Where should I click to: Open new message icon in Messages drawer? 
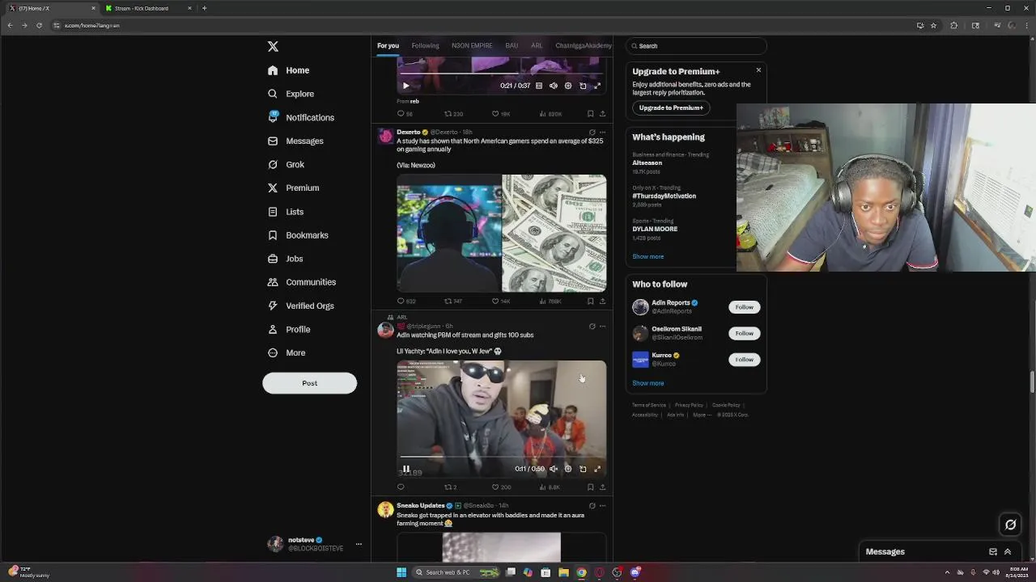pos(993,551)
